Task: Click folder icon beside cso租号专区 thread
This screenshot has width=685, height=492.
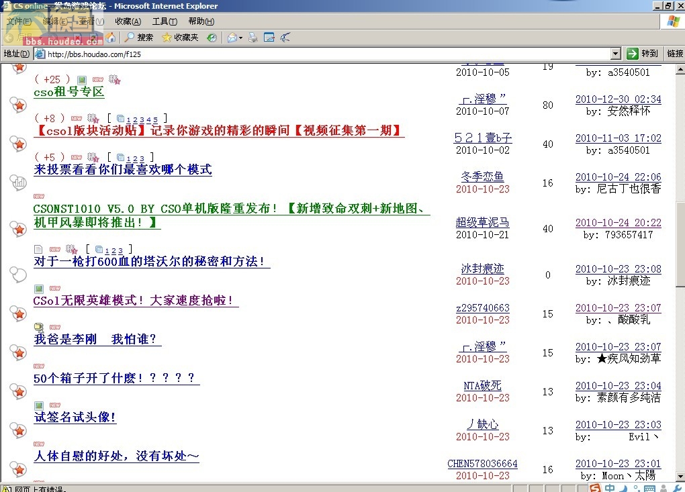Action: (x=18, y=104)
